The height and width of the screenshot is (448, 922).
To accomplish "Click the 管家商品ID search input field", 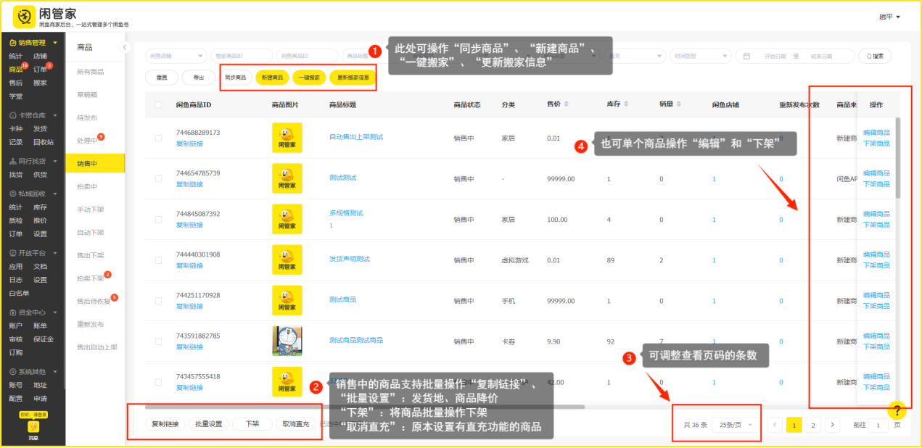I will tap(241, 56).
